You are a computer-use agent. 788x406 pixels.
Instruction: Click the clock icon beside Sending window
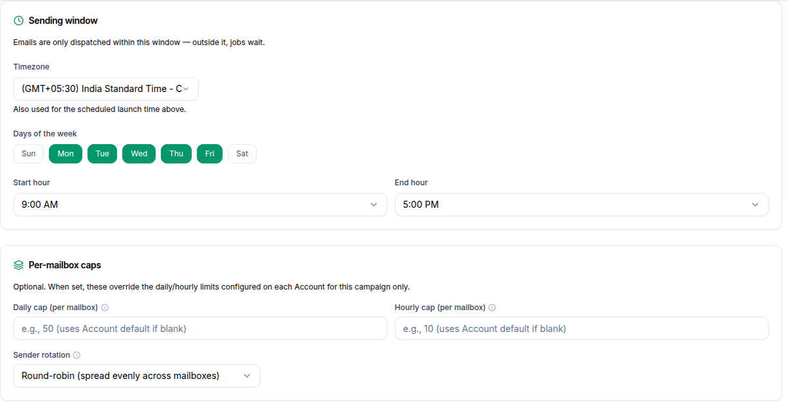click(18, 21)
